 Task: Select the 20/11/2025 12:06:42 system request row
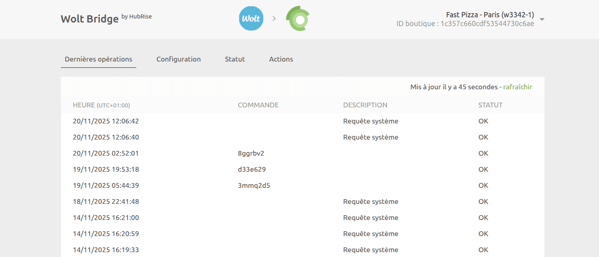pos(106,121)
